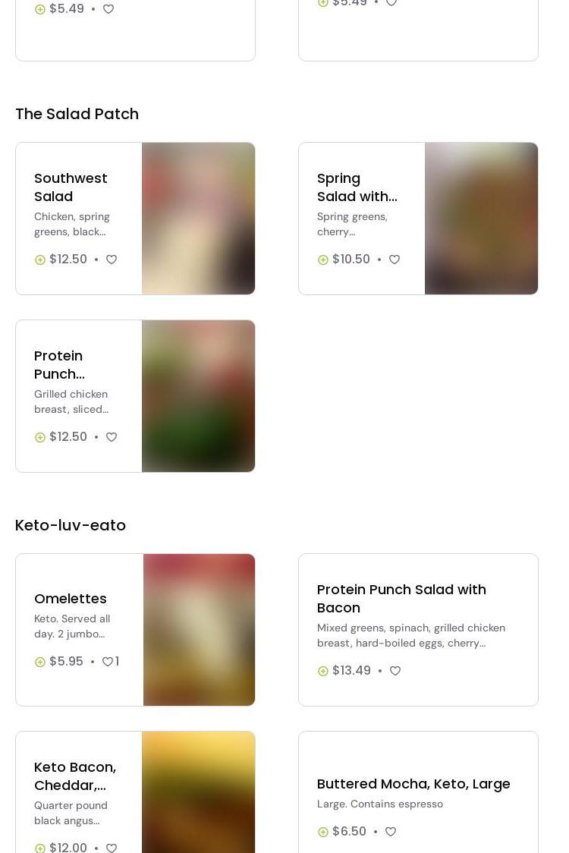Open Southwest Salad photo thumbnail

(199, 218)
